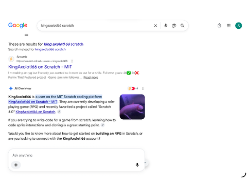Open the Google account avatar S
Image resolution: width=247 pixels, height=185 pixels.
click(238, 26)
